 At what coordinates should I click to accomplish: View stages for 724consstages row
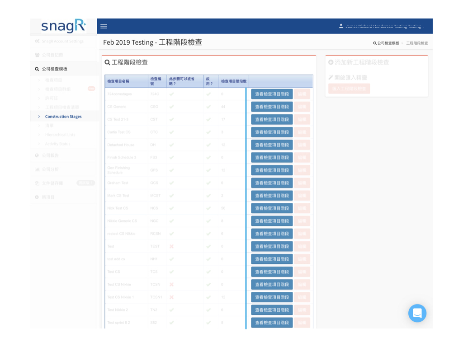point(272,94)
